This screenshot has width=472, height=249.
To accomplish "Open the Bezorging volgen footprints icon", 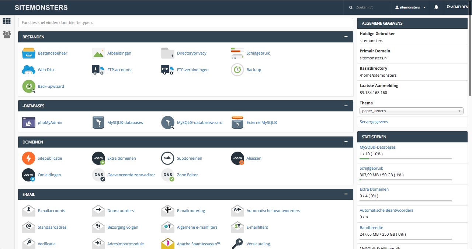I will coord(98,227).
